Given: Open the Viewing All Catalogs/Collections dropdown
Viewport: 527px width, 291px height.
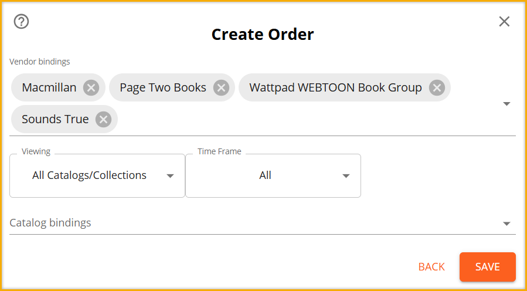Looking at the screenshot, I should [x=97, y=175].
